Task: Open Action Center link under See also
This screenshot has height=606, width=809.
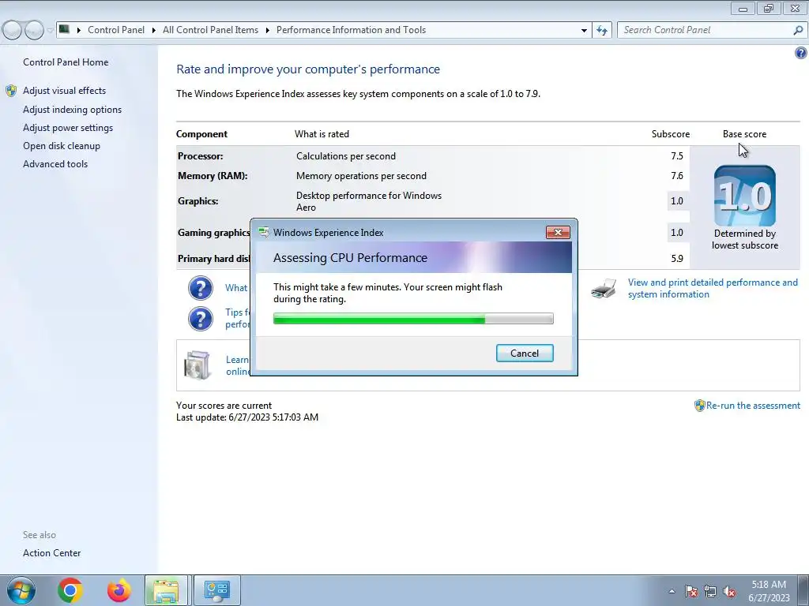Action: tap(51, 553)
